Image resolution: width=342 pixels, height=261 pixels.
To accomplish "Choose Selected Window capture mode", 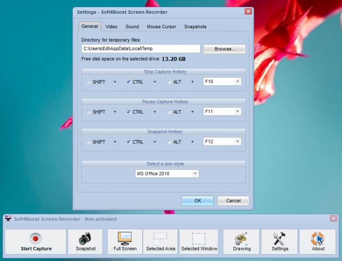I will pos(199,241).
